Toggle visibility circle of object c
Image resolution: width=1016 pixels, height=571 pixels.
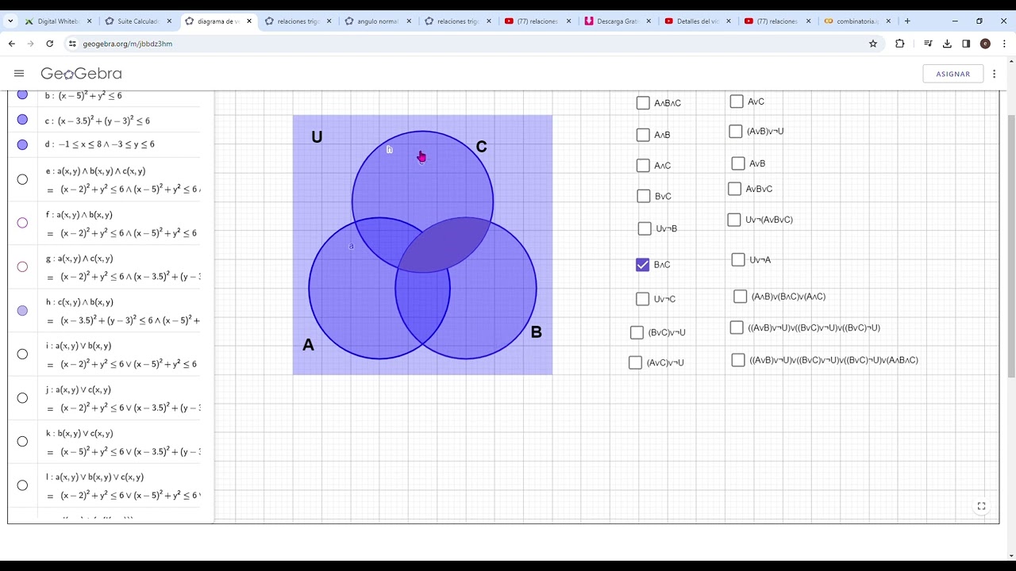pos(22,120)
